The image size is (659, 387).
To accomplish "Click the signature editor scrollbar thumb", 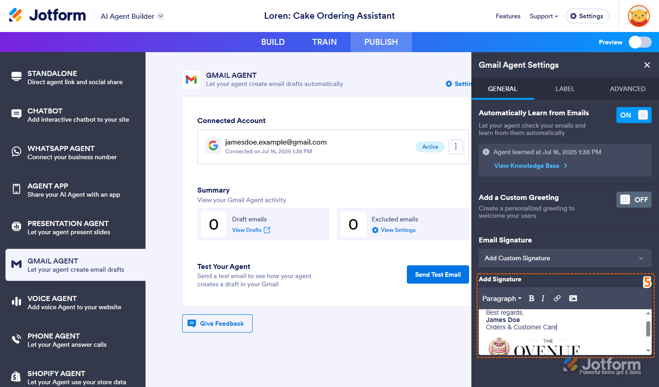I will [x=648, y=328].
